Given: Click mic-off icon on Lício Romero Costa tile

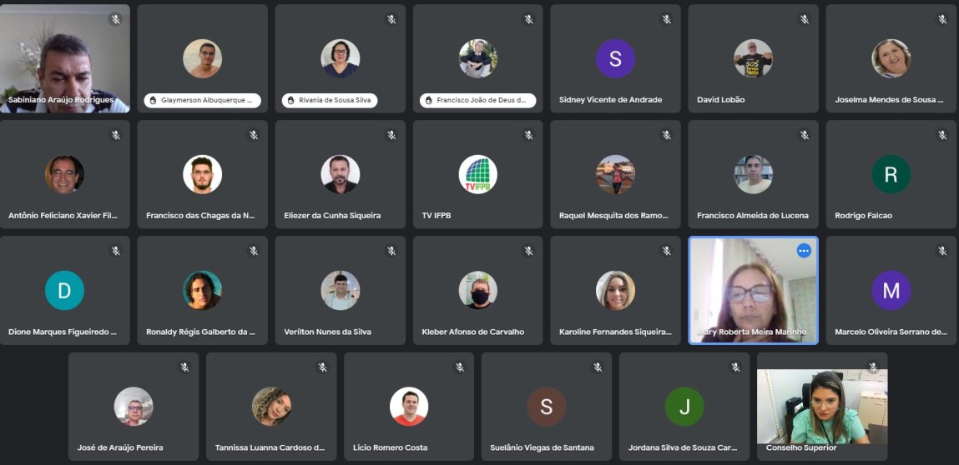Looking at the screenshot, I should 460,367.
